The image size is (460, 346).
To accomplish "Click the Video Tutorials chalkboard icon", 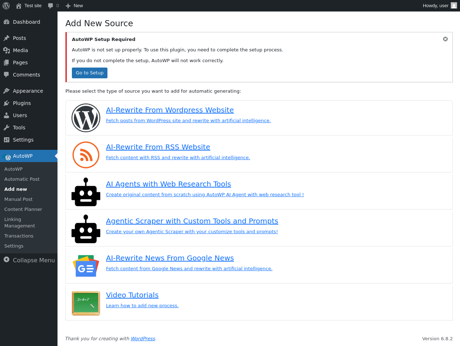I will 86,303.
